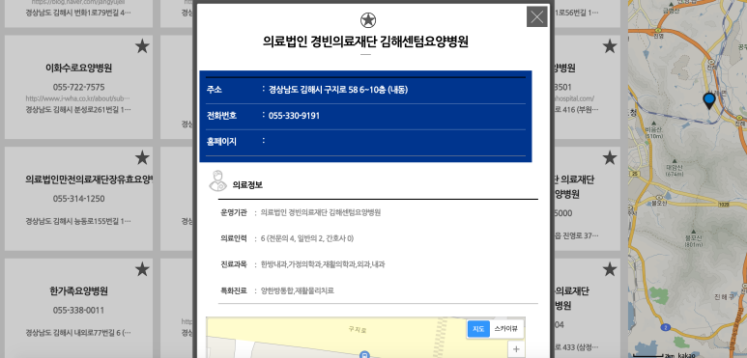This screenshot has height=358, width=747.
Task: Click the popup title 김해센텀요양병원
Action: [365, 41]
